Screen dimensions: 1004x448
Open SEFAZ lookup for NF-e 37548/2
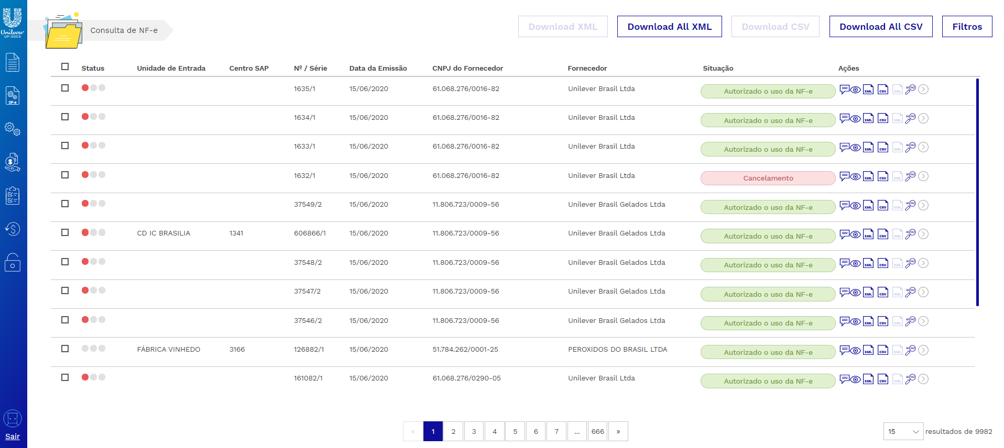(910, 263)
